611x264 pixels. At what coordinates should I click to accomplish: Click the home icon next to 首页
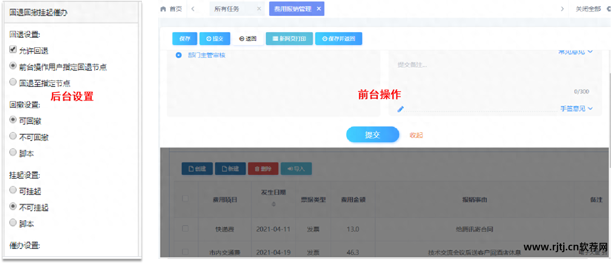tap(163, 9)
